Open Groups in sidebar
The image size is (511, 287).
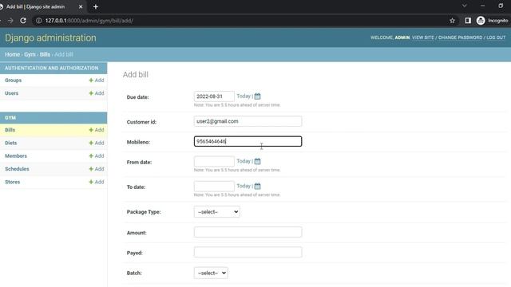(x=13, y=80)
